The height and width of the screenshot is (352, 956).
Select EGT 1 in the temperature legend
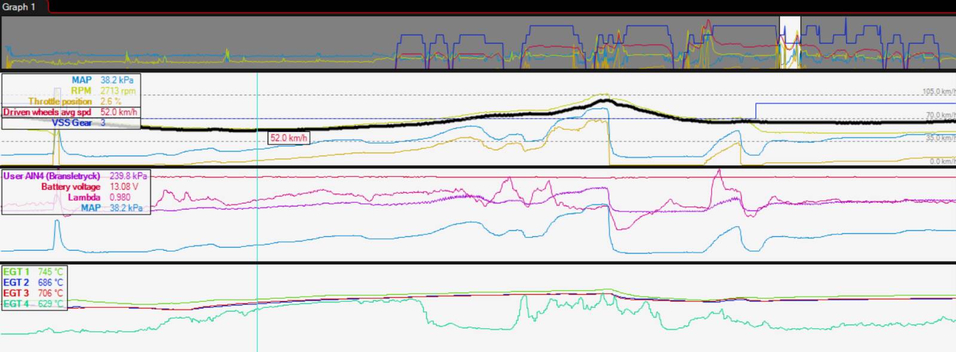pyautogui.click(x=16, y=272)
